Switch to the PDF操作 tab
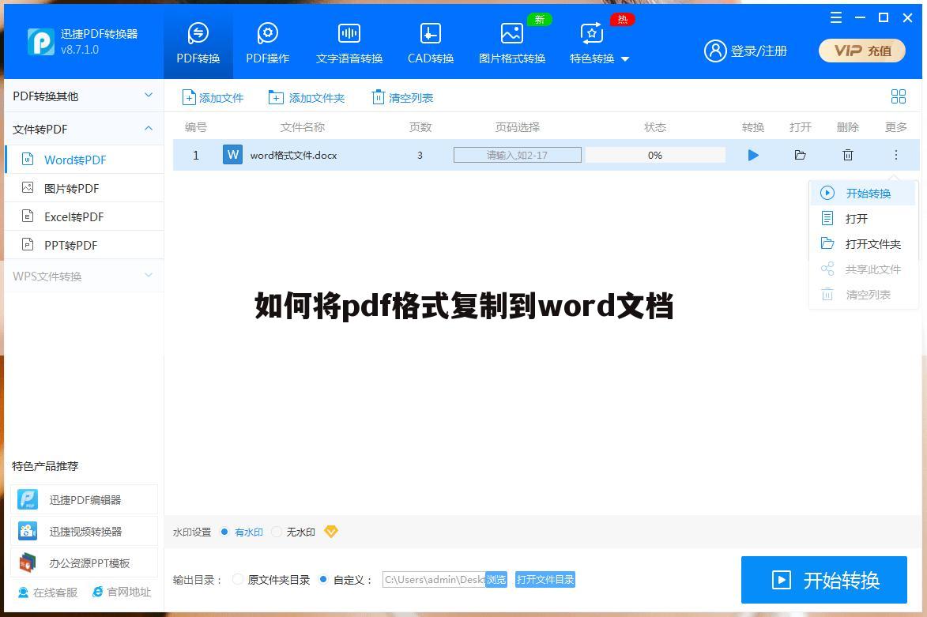Screen dimensions: 927x617 [268, 43]
